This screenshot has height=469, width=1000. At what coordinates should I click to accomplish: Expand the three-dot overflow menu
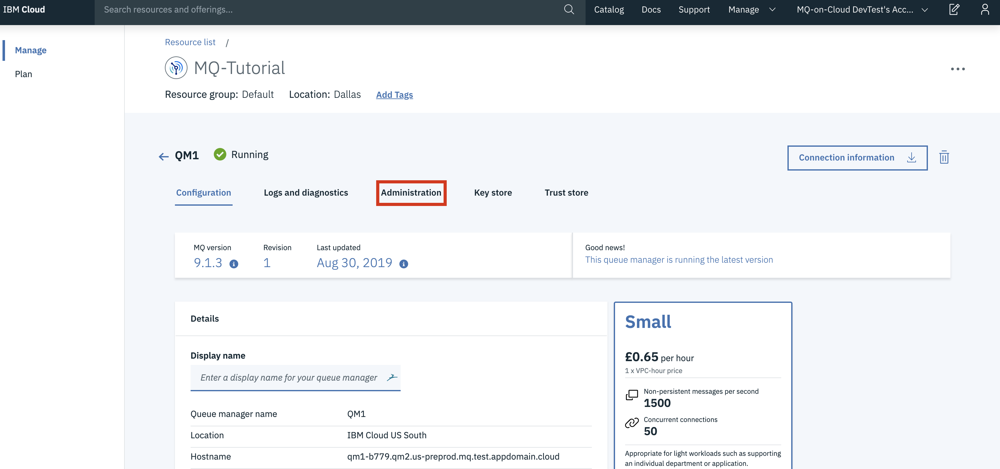[x=958, y=69]
